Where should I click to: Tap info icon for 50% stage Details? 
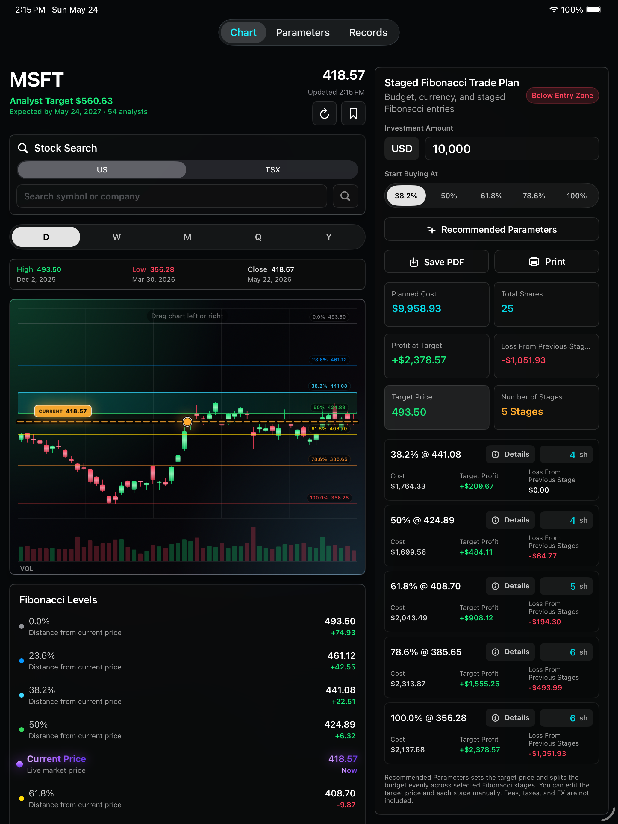click(x=495, y=520)
